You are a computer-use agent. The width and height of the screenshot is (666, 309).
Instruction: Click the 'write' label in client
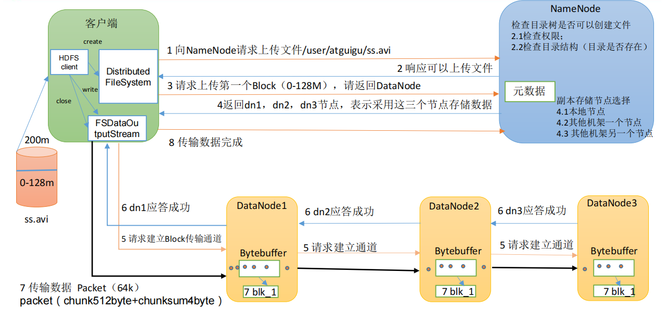point(90,90)
